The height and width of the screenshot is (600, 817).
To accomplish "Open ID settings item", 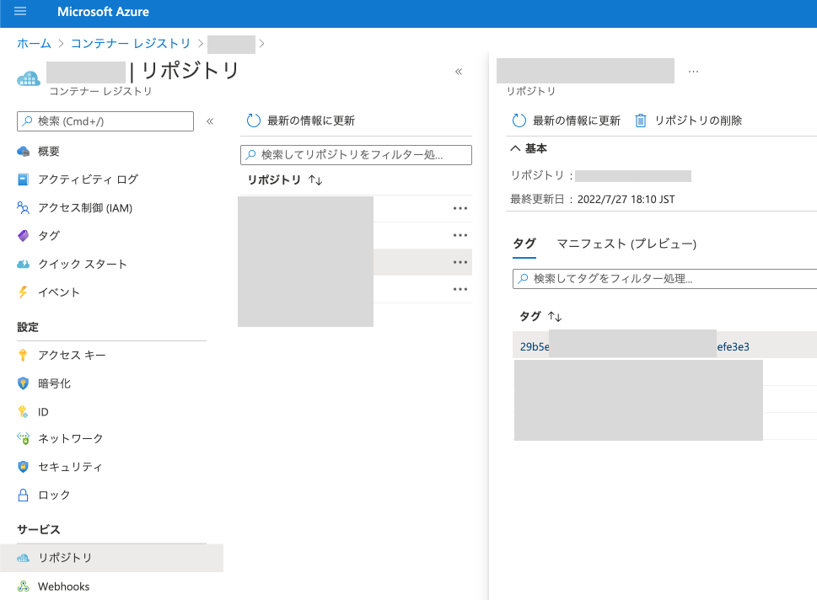I will point(43,412).
